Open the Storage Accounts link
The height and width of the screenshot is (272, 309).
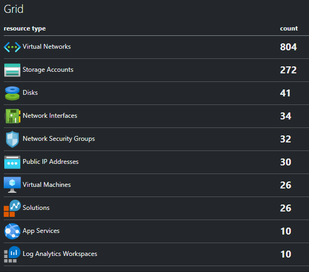48,70
